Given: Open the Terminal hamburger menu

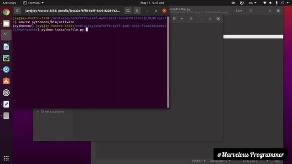Looking at the screenshot, I should 137,11.
